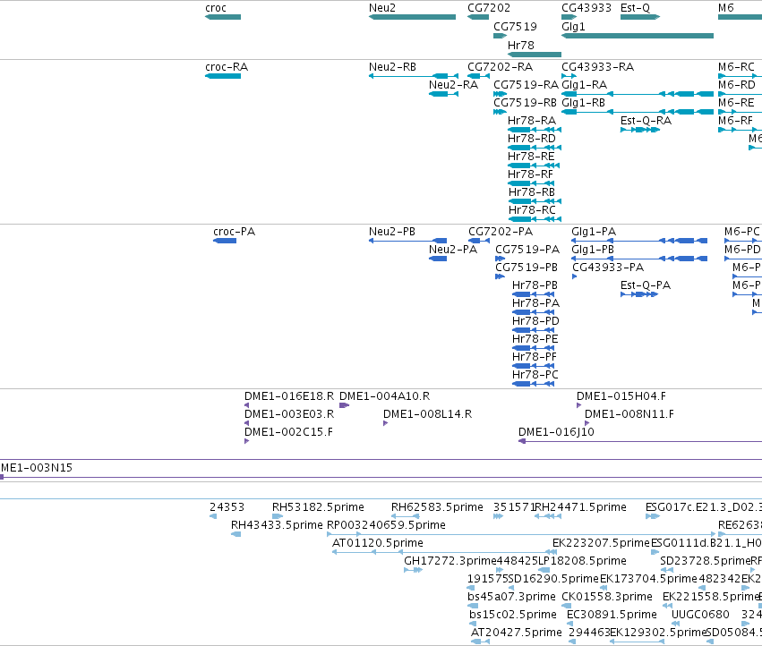Select the RP003240659.5prime EST label

[x=386, y=525]
